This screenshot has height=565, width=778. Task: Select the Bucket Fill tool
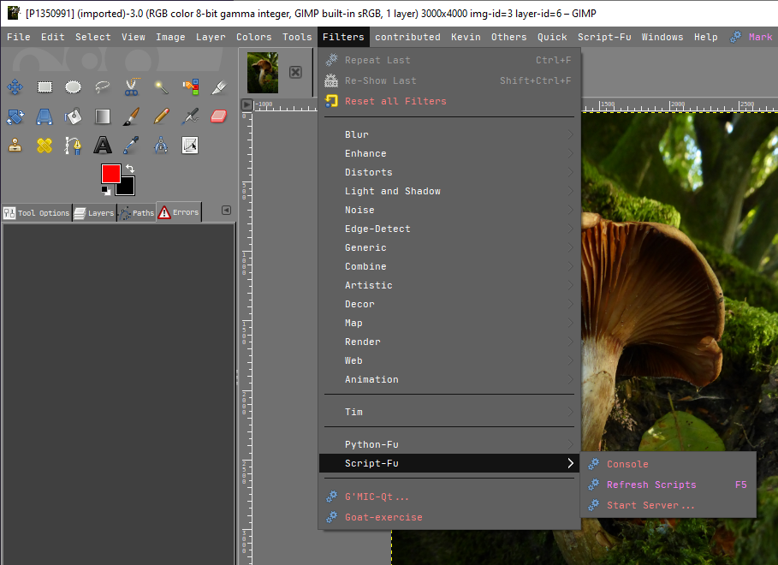tap(73, 116)
